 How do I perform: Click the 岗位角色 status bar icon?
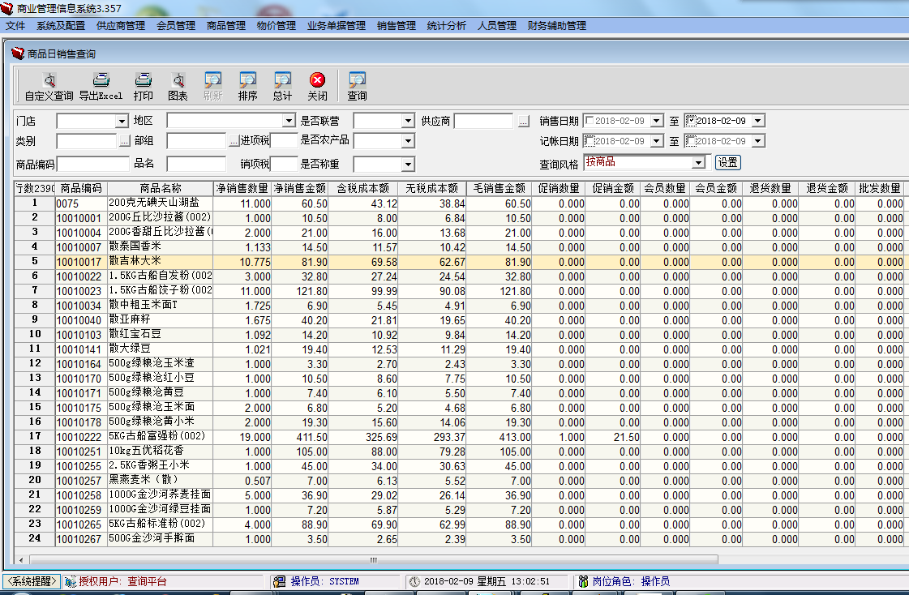(x=583, y=581)
